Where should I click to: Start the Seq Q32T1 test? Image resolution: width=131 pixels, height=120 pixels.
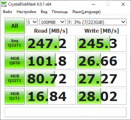click(15, 43)
